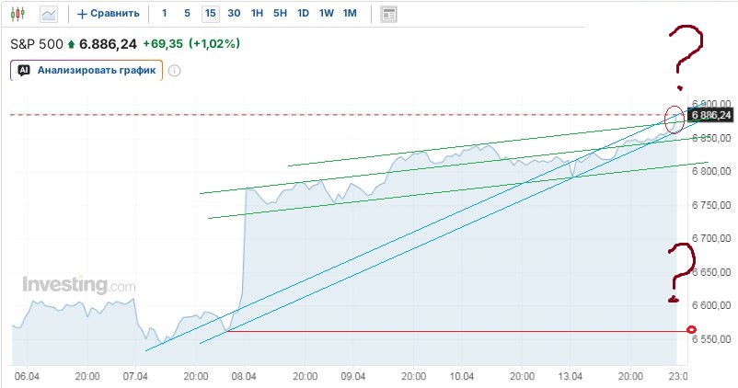
Task: Click the current price label 6 886,24
Action: click(710, 115)
